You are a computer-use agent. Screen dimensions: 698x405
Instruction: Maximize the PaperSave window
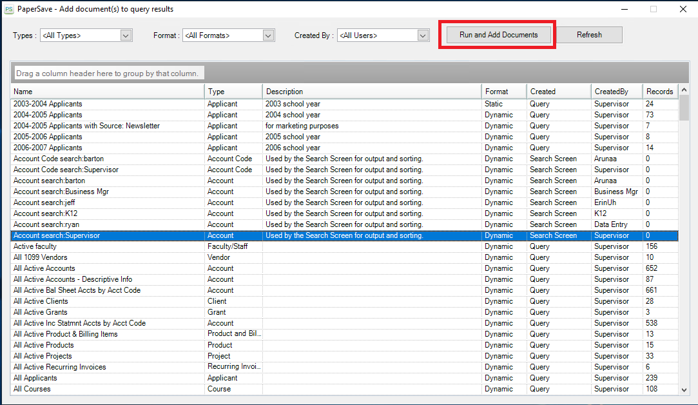(654, 9)
